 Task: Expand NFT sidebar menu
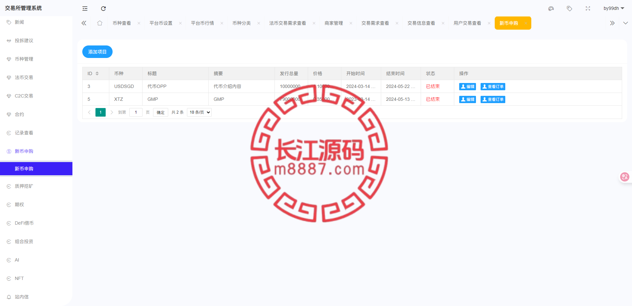coord(36,278)
